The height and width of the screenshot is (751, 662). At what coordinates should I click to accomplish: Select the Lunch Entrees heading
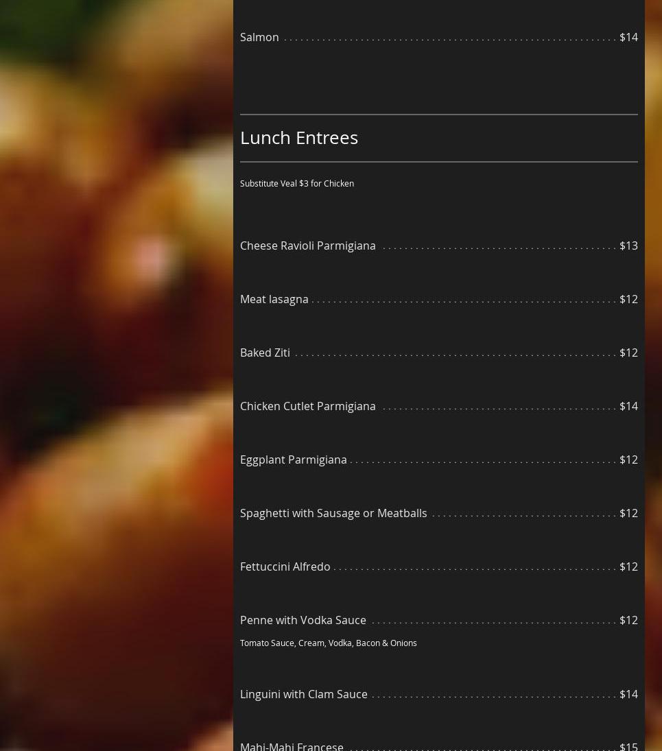pyautogui.click(x=299, y=137)
